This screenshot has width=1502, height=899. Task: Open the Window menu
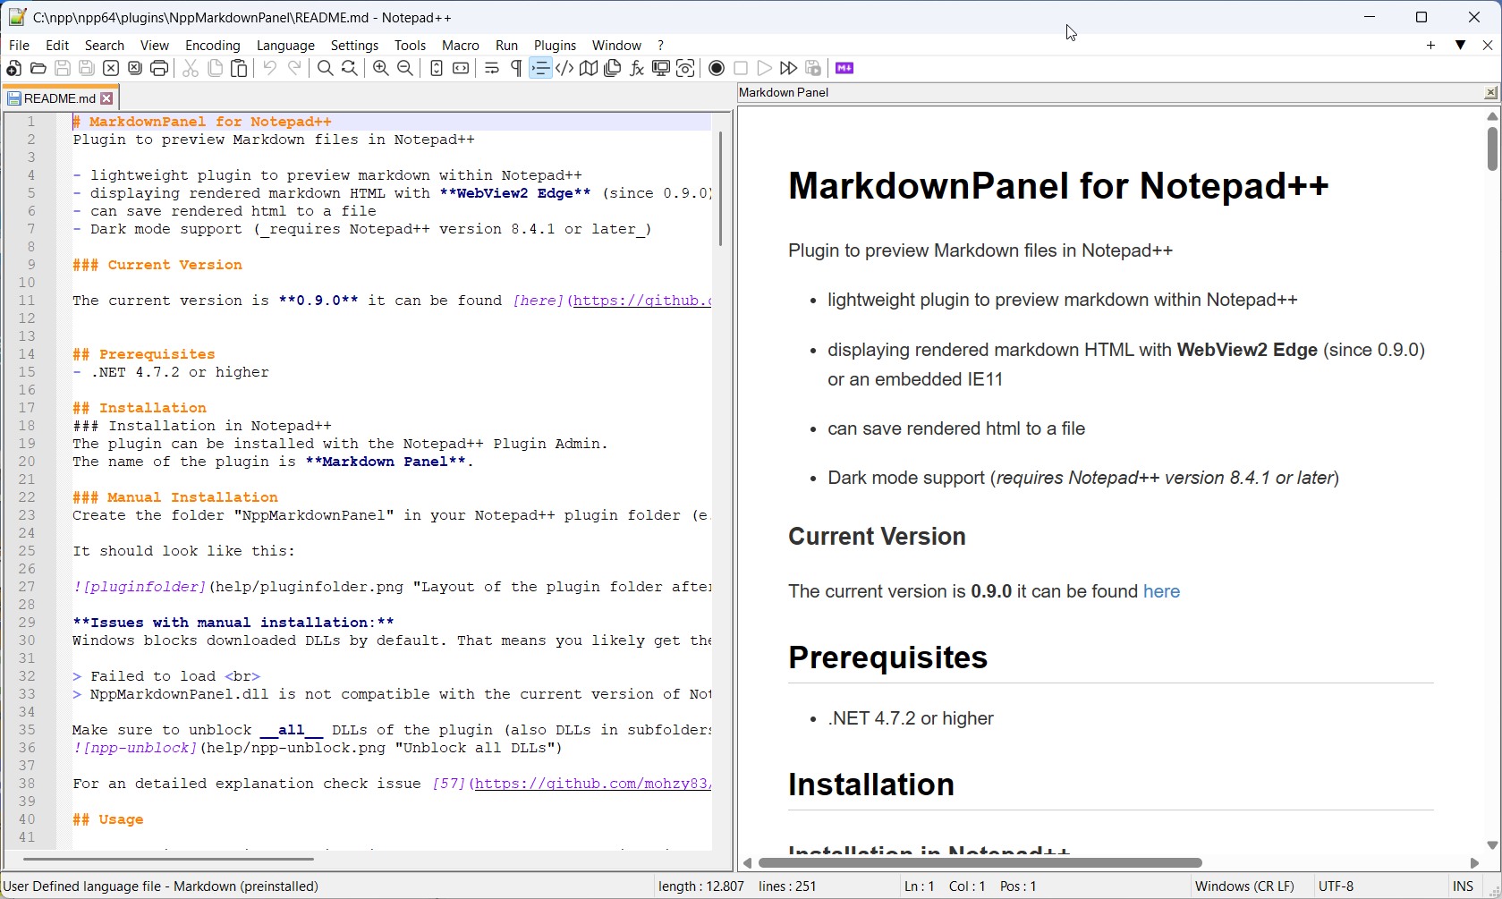(x=616, y=45)
